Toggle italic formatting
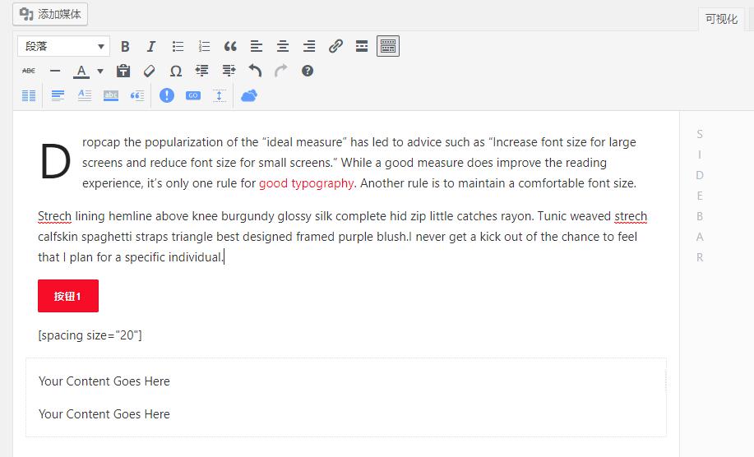The height and width of the screenshot is (457, 754). point(151,47)
